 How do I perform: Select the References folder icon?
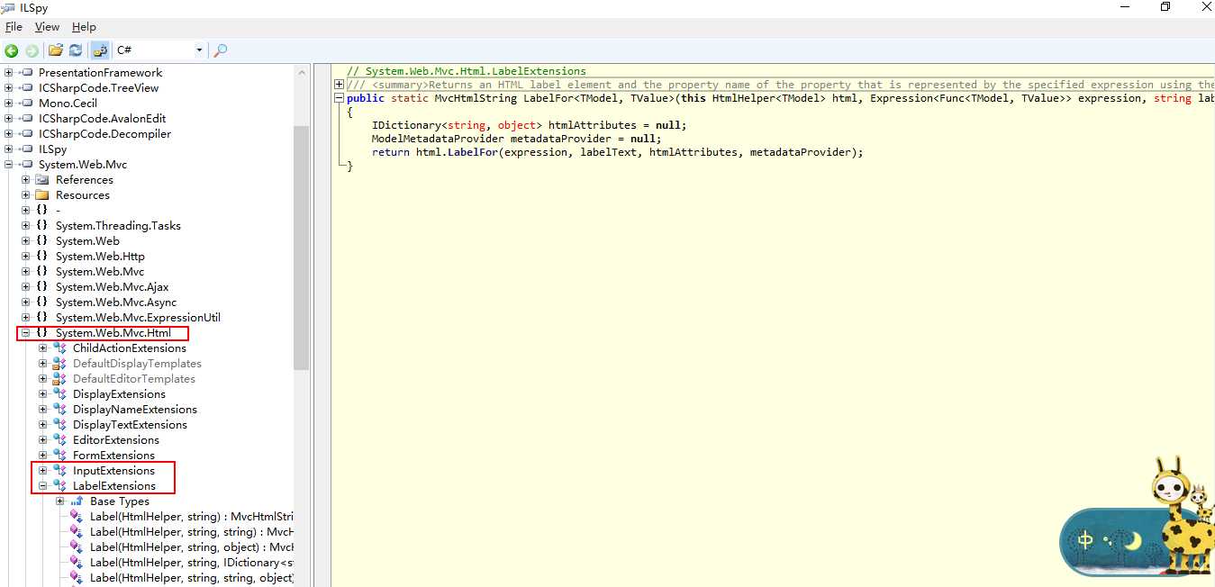click(x=42, y=180)
